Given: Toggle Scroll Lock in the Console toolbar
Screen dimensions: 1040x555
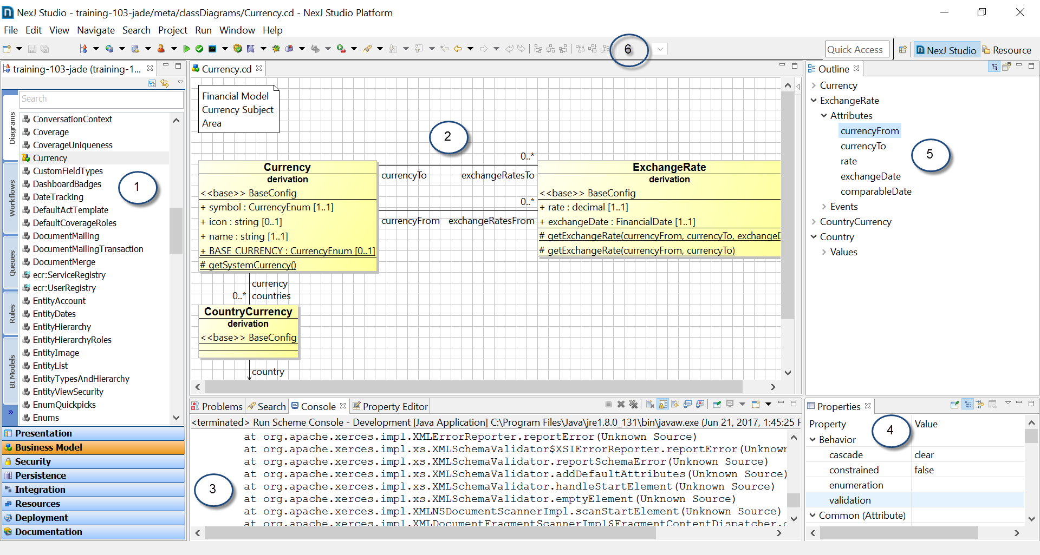Looking at the screenshot, I should coord(663,405).
